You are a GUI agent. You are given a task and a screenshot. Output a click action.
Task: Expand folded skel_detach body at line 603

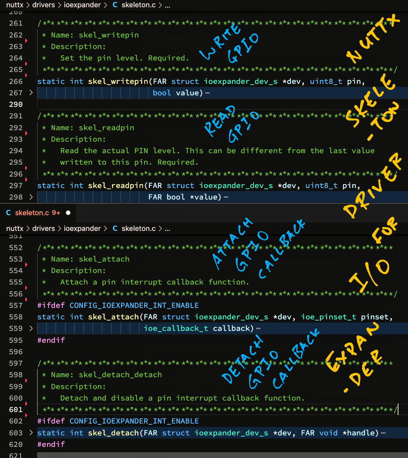31,433
